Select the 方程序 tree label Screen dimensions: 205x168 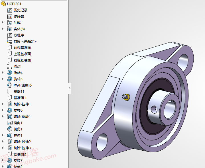(x=19, y=35)
